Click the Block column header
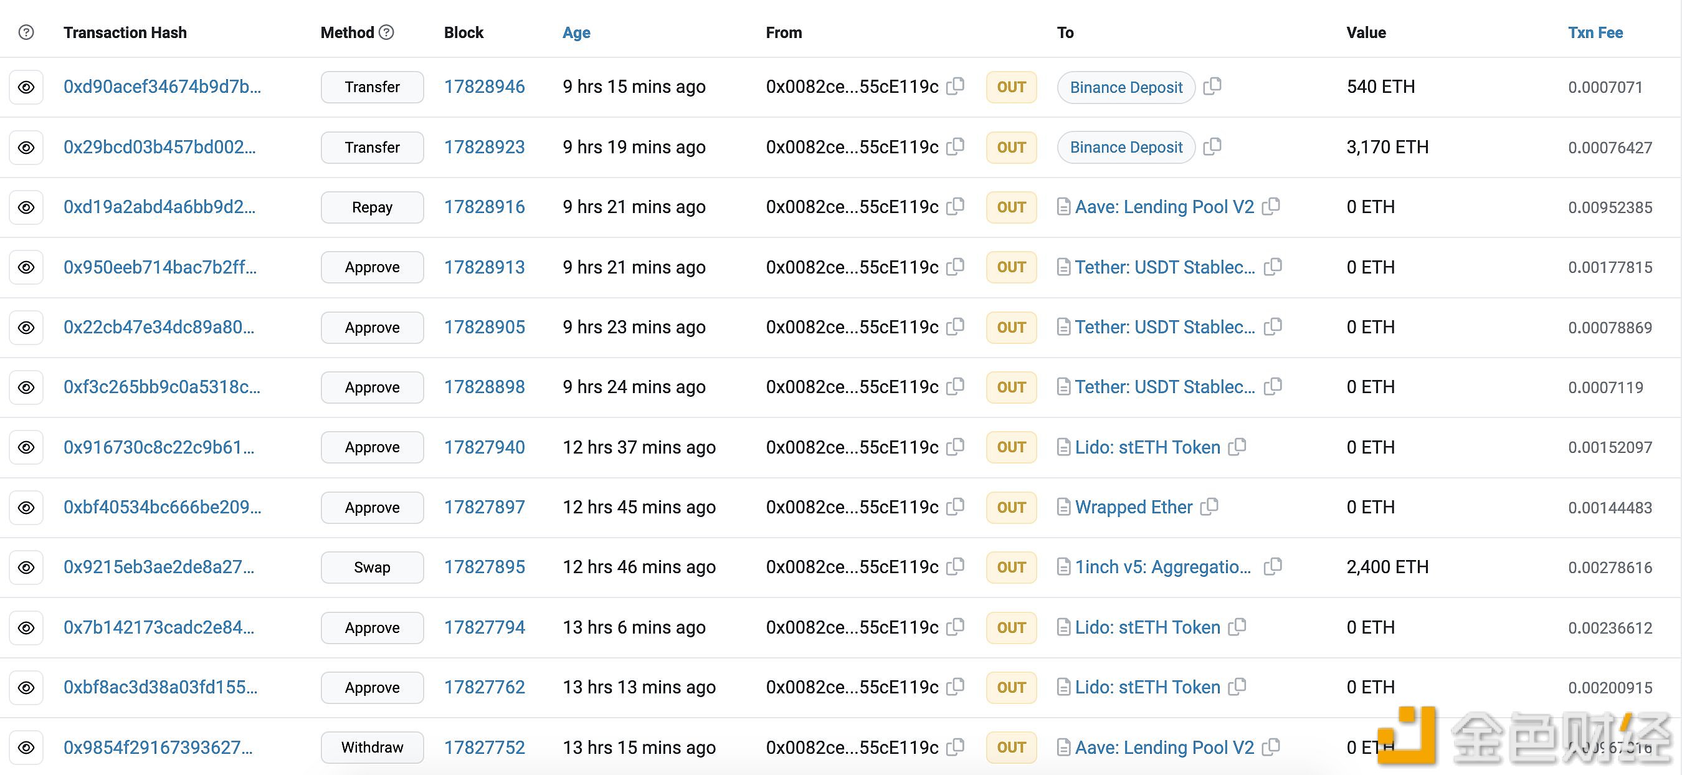This screenshot has width=1682, height=775. pos(463,32)
